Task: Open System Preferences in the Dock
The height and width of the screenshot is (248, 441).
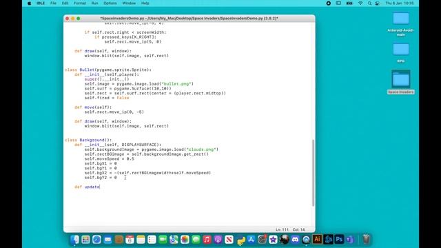Action: pos(262,240)
